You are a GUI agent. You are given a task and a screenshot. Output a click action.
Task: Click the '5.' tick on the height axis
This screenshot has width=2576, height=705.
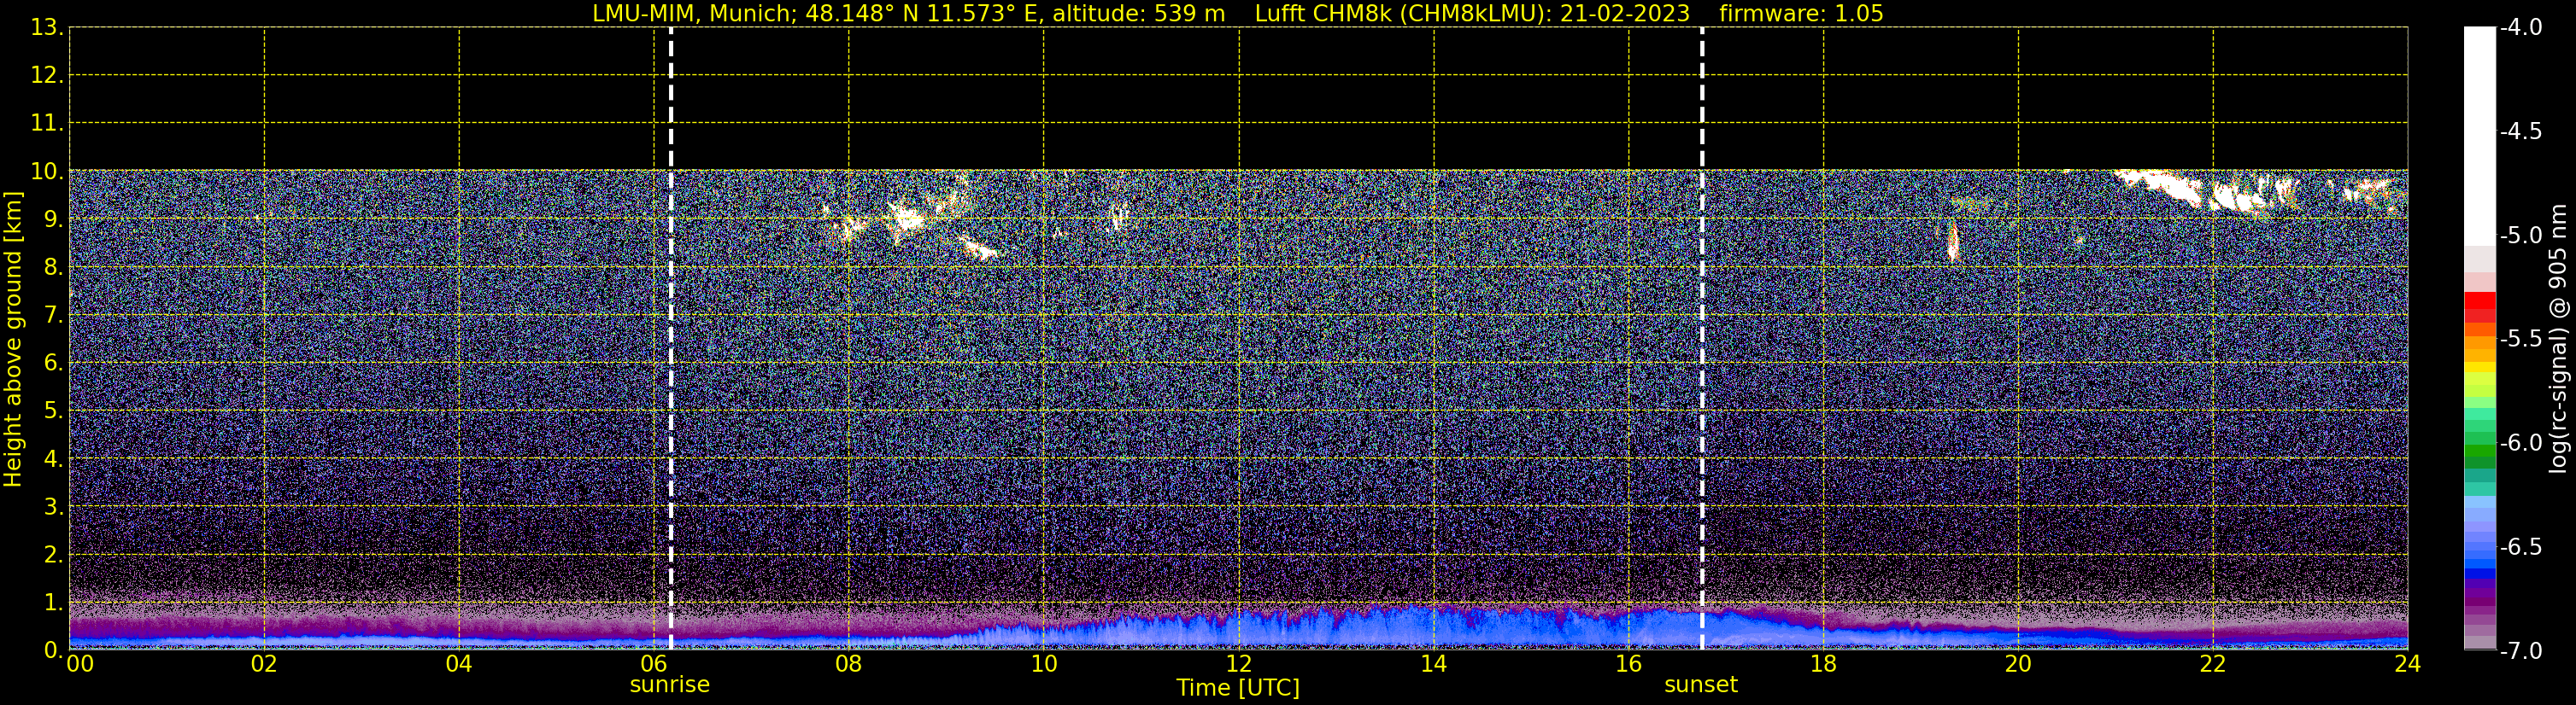(53, 411)
